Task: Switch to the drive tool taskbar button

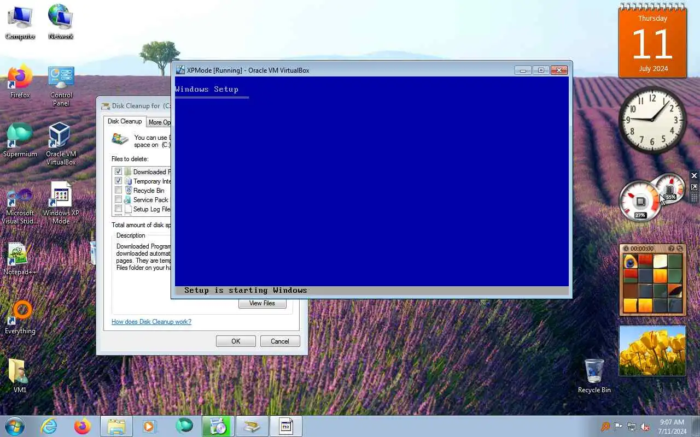Action: pos(252,426)
